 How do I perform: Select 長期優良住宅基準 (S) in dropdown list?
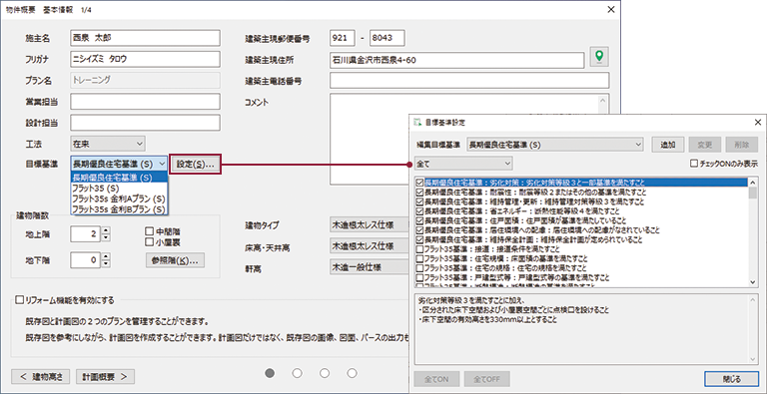(120, 178)
